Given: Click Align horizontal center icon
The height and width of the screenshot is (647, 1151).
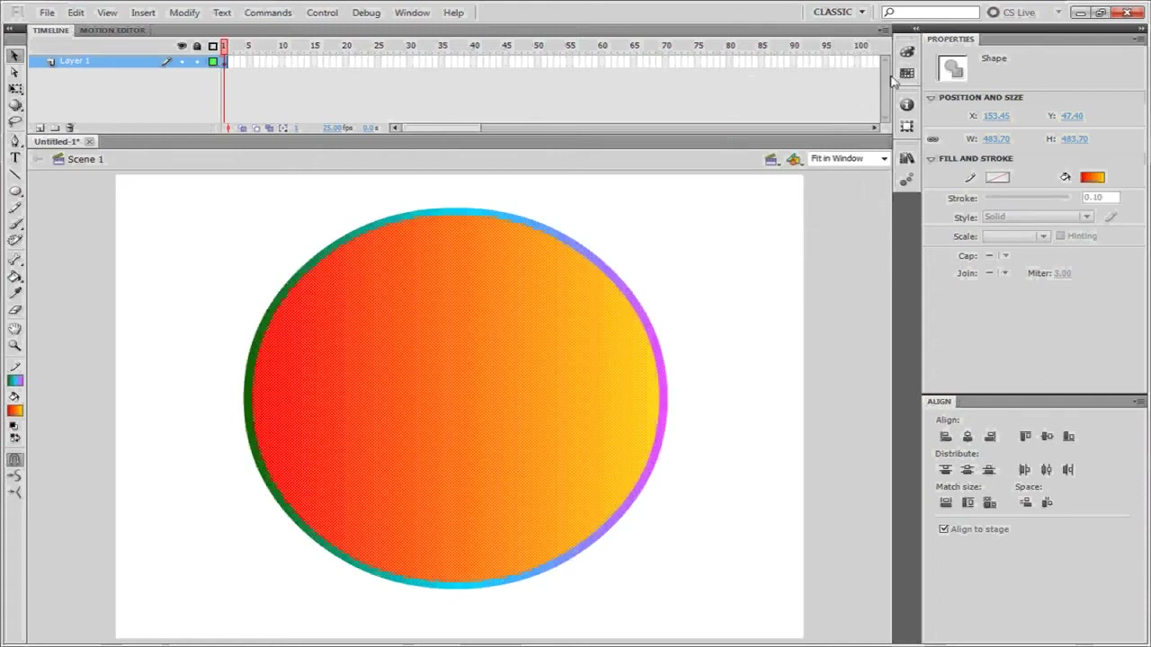Looking at the screenshot, I should (968, 437).
